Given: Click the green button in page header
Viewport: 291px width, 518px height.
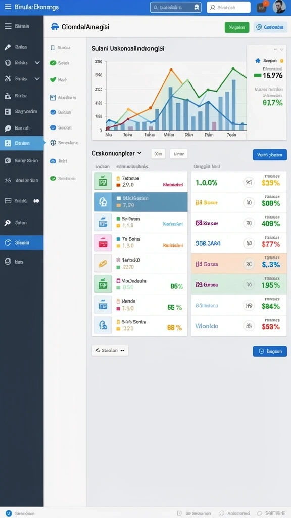Looking at the screenshot, I should click(x=236, y=27).
